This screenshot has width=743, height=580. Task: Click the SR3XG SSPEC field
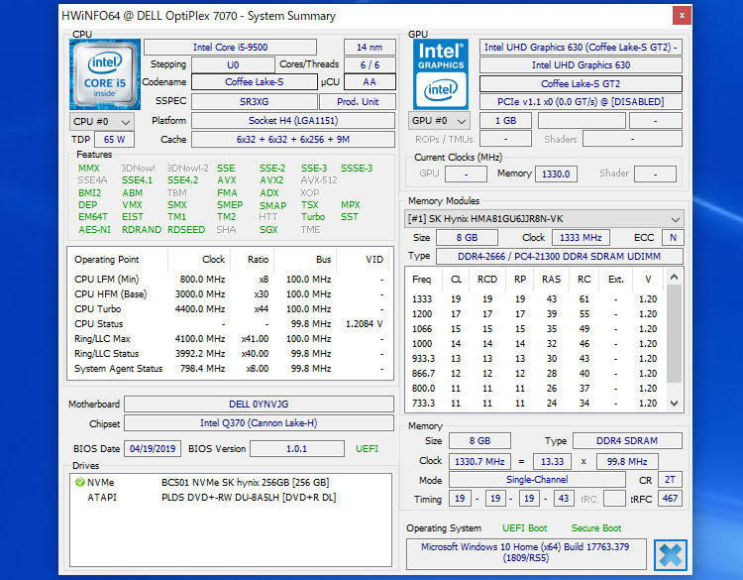255,101
